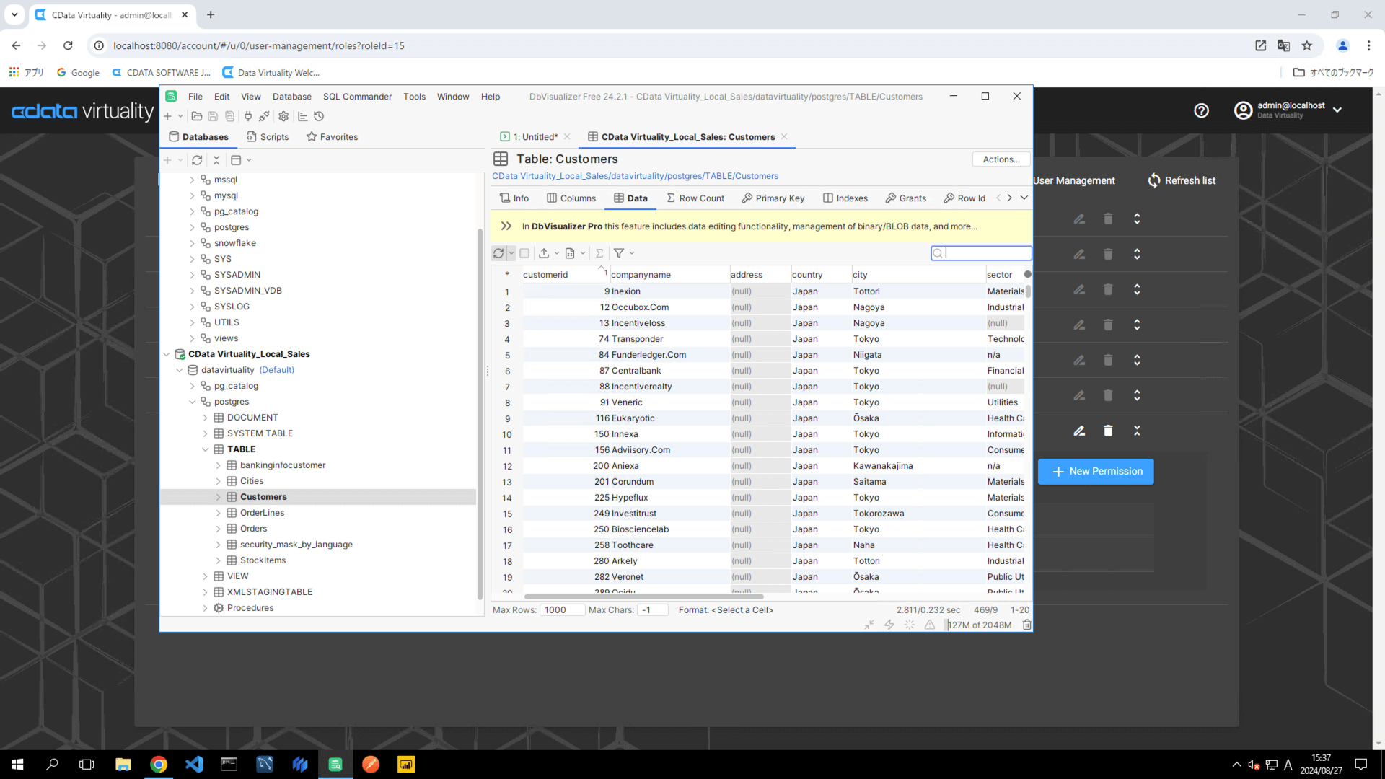Click the export data icon above grid
Viewport: 1385px width, 779px height.
click(x=544, y=253)
